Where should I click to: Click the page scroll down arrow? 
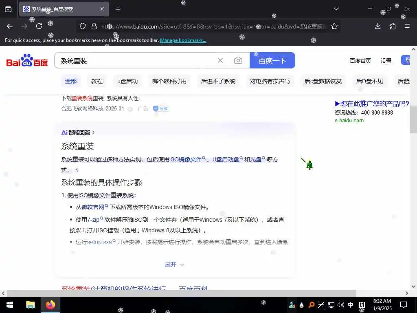point(414,287)
